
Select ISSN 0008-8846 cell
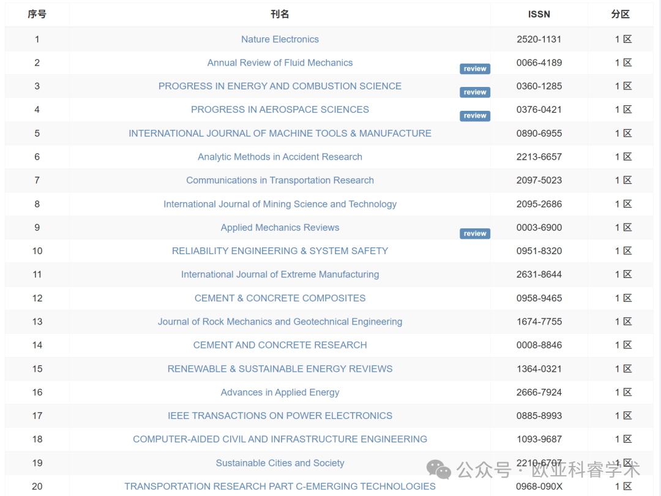tap(539, 345)
